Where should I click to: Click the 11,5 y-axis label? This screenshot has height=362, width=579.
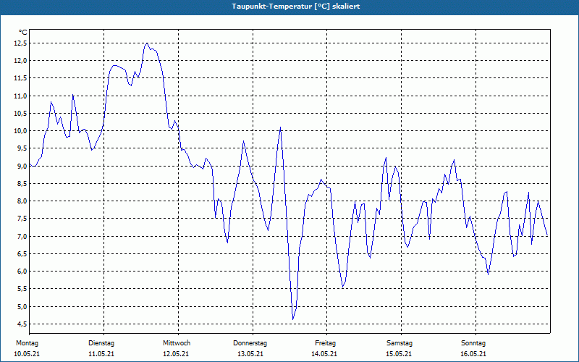(21, 78)
